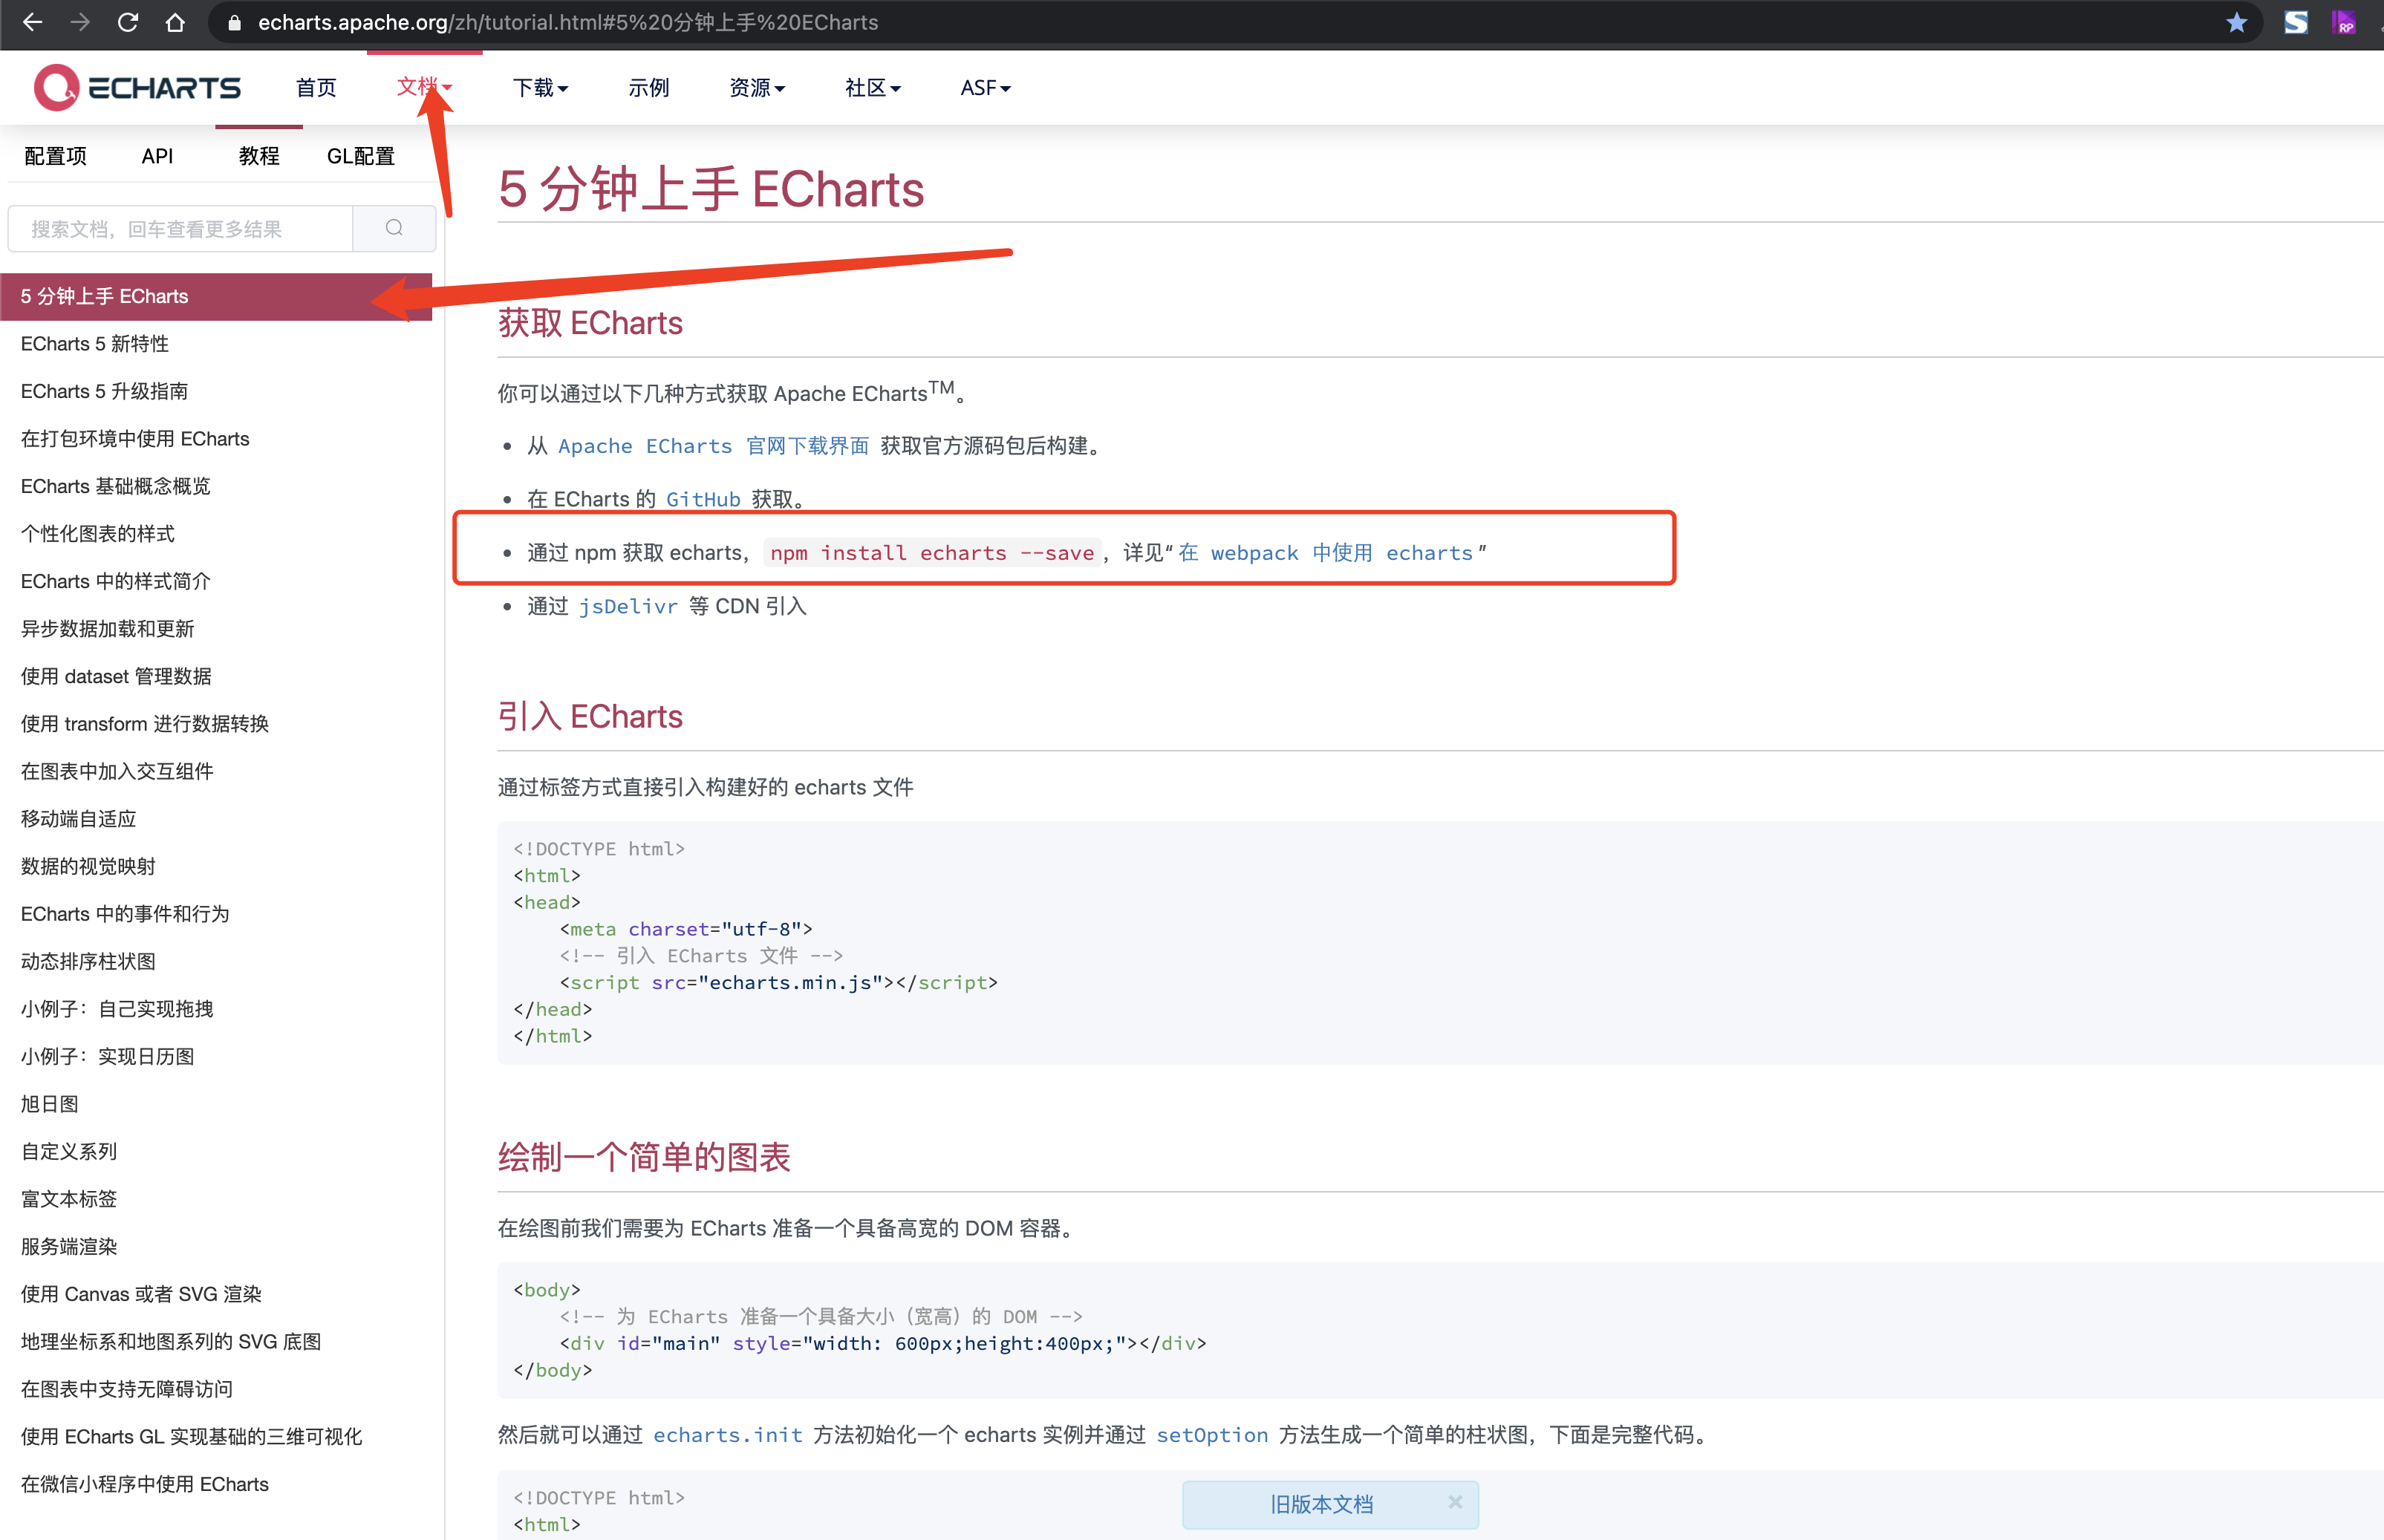The image size is (2384, 1540).
Task: Follow 在 webpack 中使用 echarts link
Action: click(1325, 552)
